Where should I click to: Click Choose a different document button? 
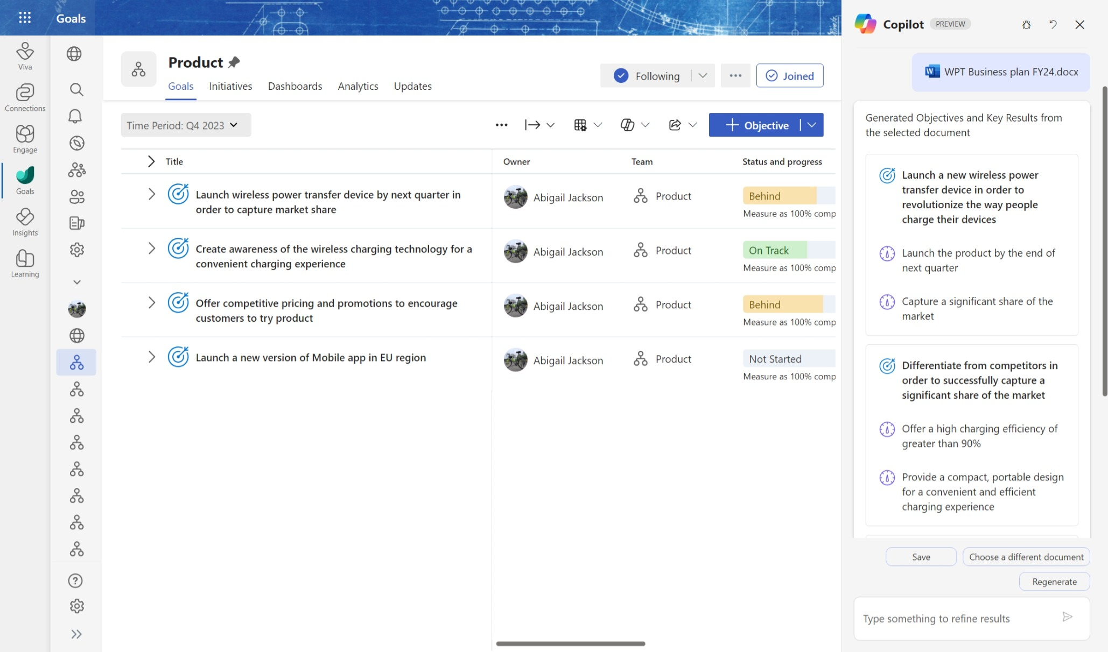[1027, 556]
